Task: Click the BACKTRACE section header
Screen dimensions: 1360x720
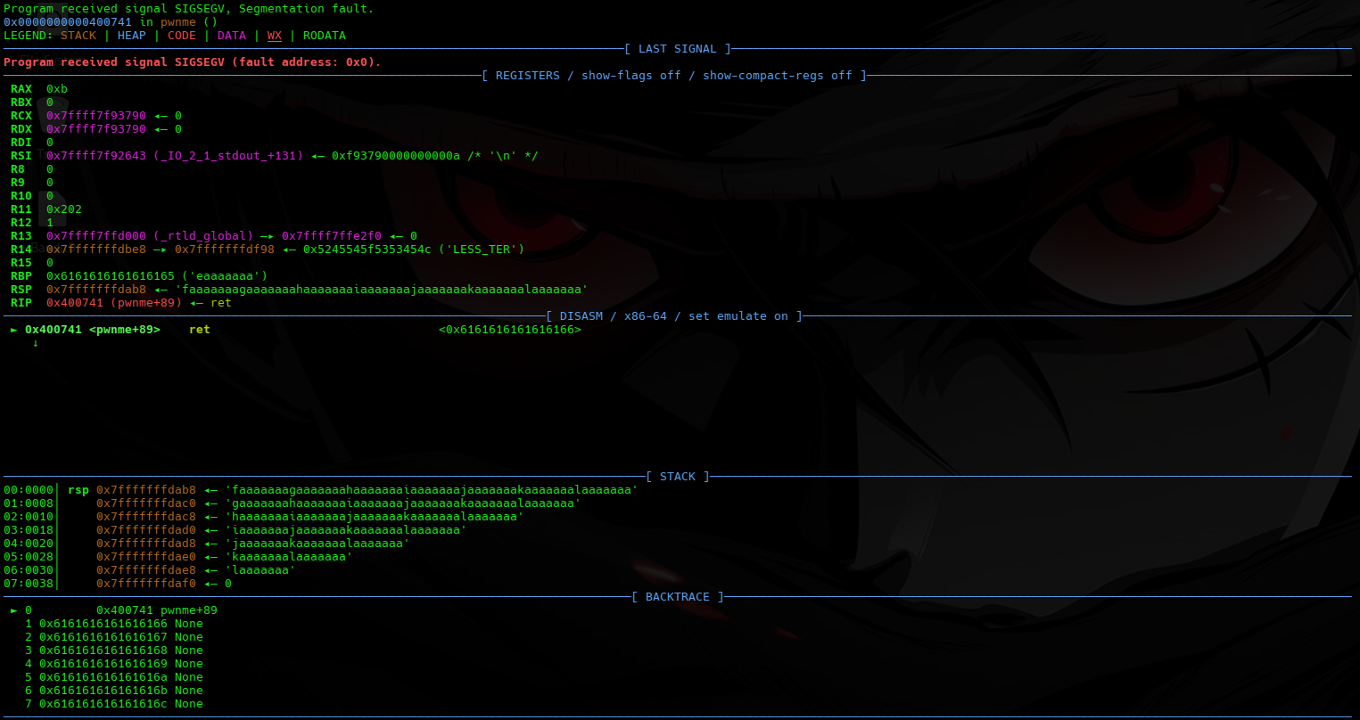Action: click(x=678, y=597)
